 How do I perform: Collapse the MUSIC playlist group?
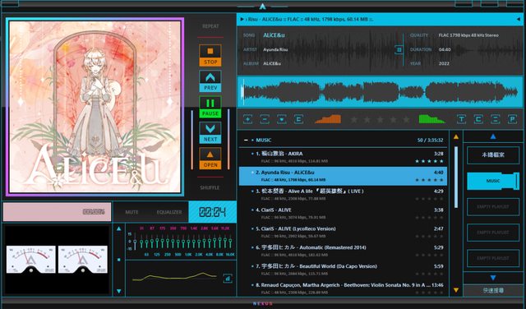pos(246,141)
